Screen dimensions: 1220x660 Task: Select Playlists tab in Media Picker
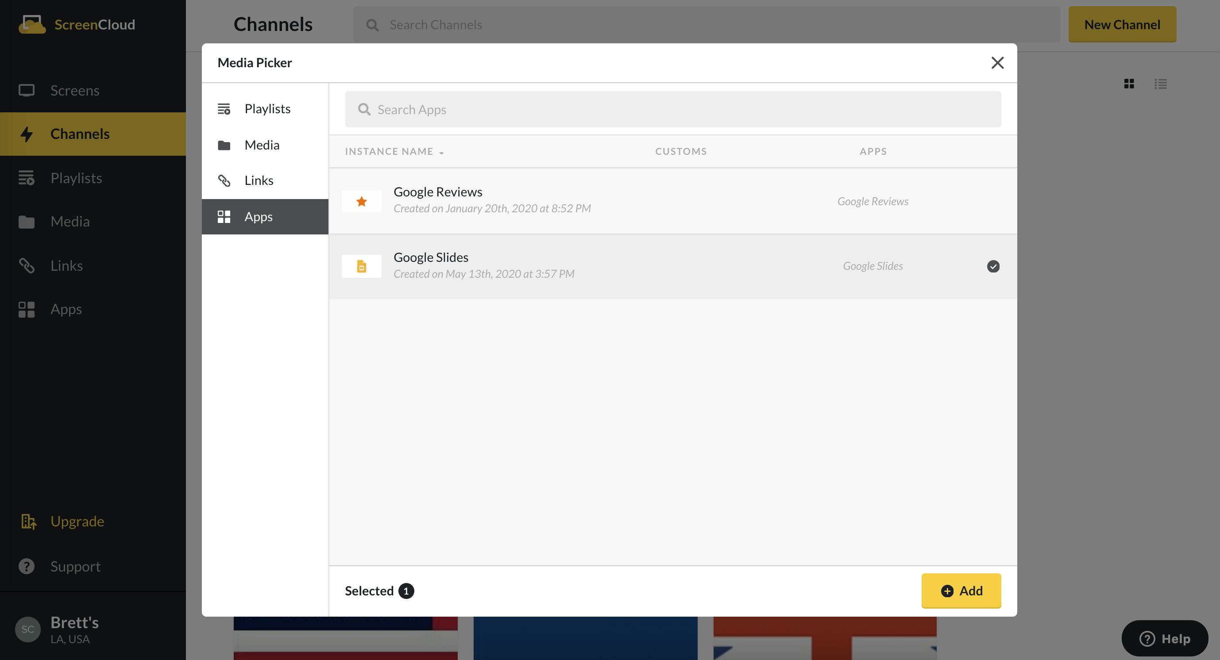(x=265, y=109)
